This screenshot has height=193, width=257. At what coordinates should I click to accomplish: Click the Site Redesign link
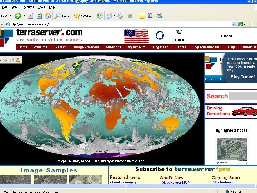click(x=224, y=182)
